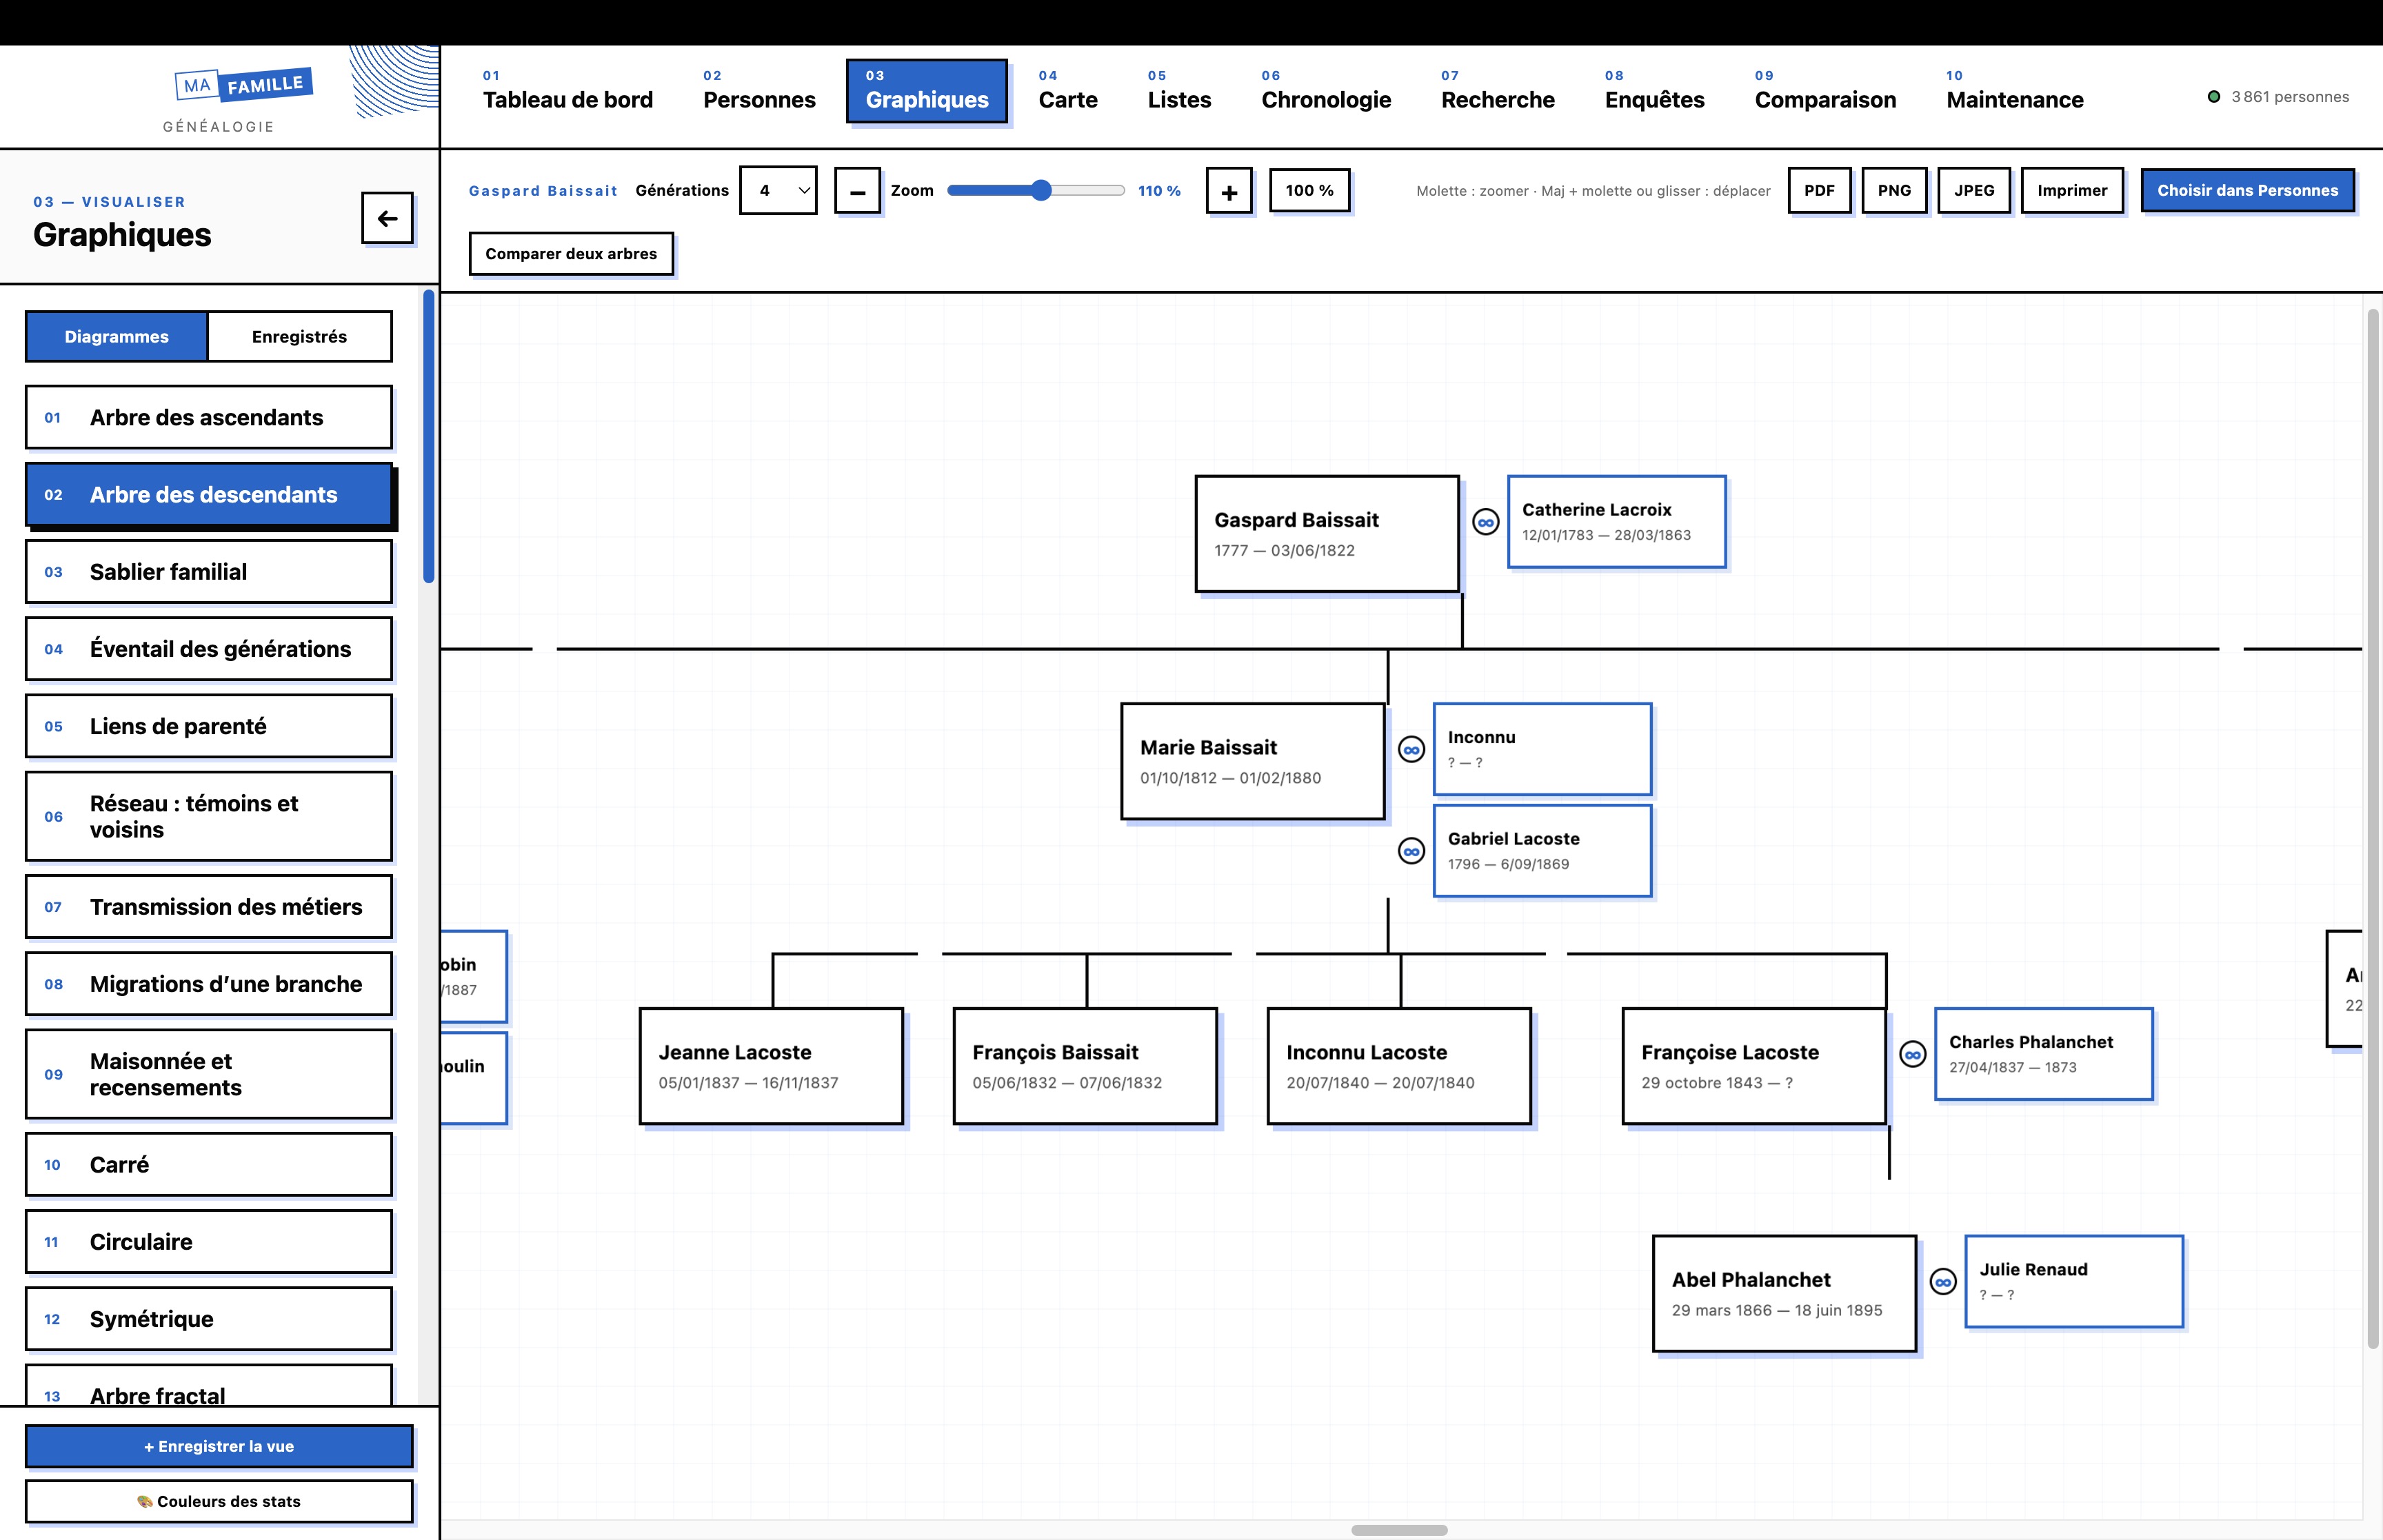Click the back arrow icon beside Graphiques
The width and height of the screenshot is (2383, 1540).
387,218
